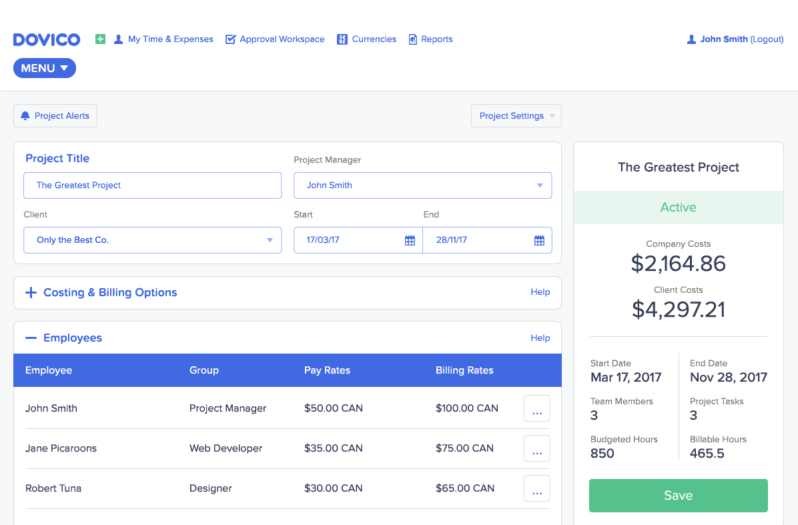Open the Start date calendar picker icon
The width and height of the screenshot is (798, 525).
coord(410,240)
